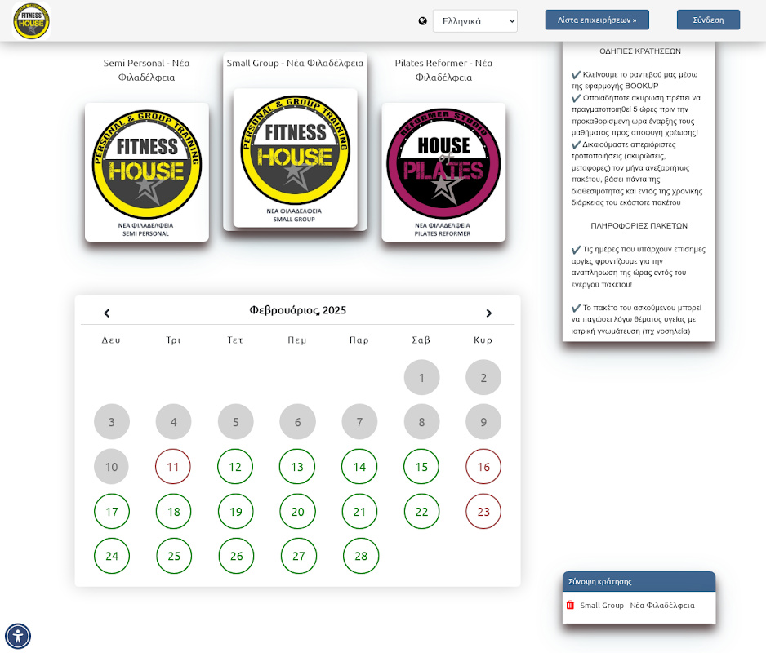Select February 25 on the calendar
This screenshot has height=653, width=766.
pyautogui.click(x=174, y=556)
